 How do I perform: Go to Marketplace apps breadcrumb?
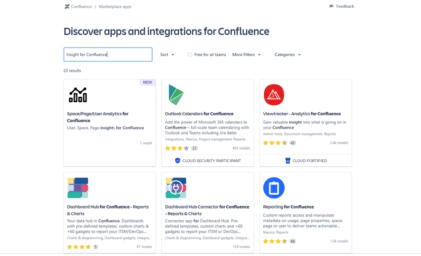point(115,6)
